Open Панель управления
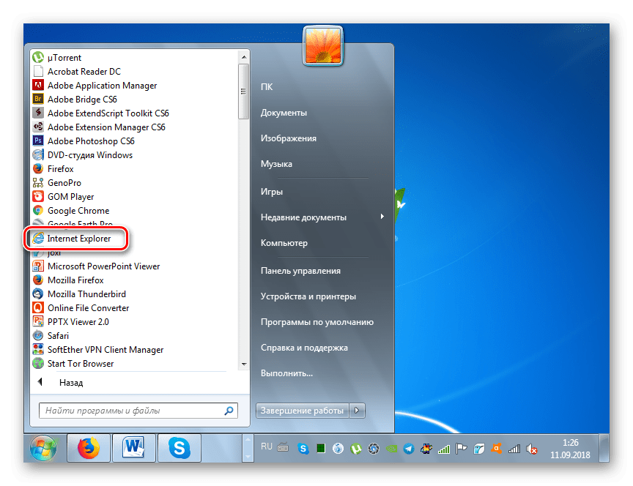Screen dimensions: 633x486 pos(301,271)
